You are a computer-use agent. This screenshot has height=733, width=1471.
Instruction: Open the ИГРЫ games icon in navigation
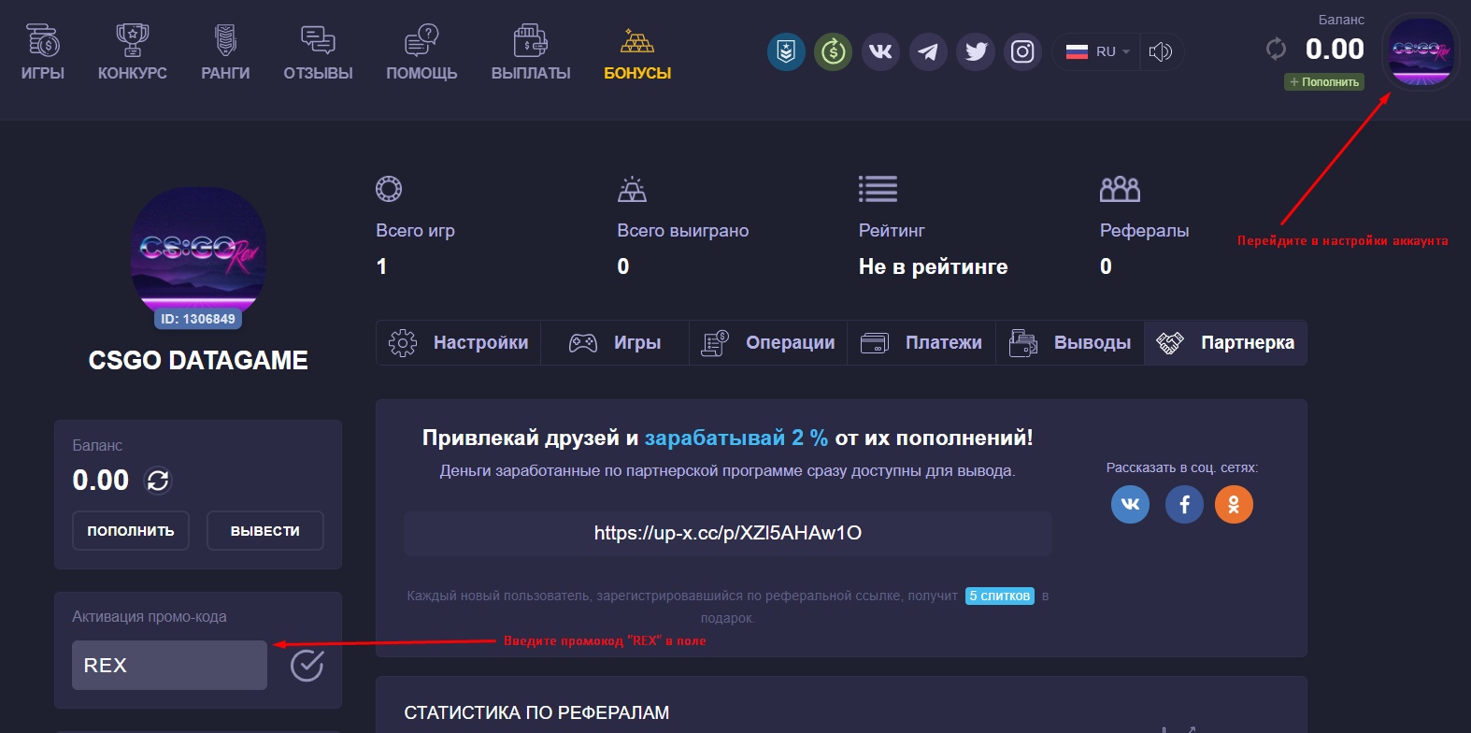pyautogui.click(x=43, y=41)
